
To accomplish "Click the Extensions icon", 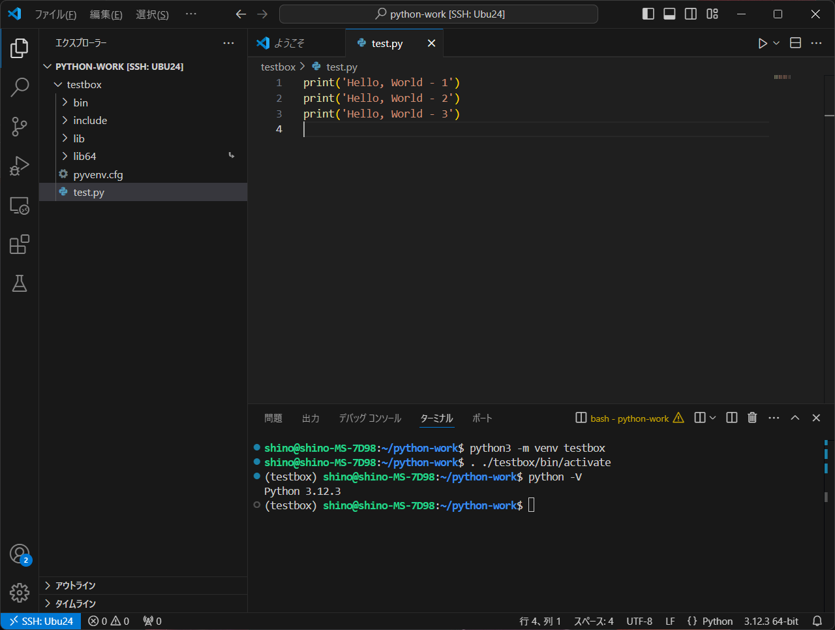I will click(x=19, y=244).
